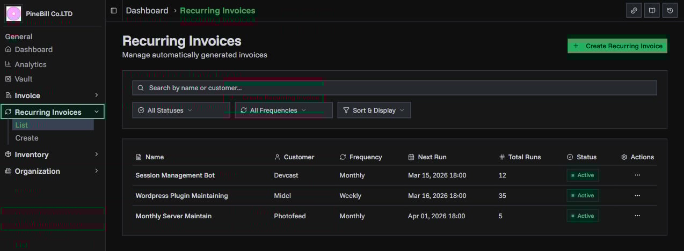
Task: Select List under Recurring Invoices
Action: 53,125
